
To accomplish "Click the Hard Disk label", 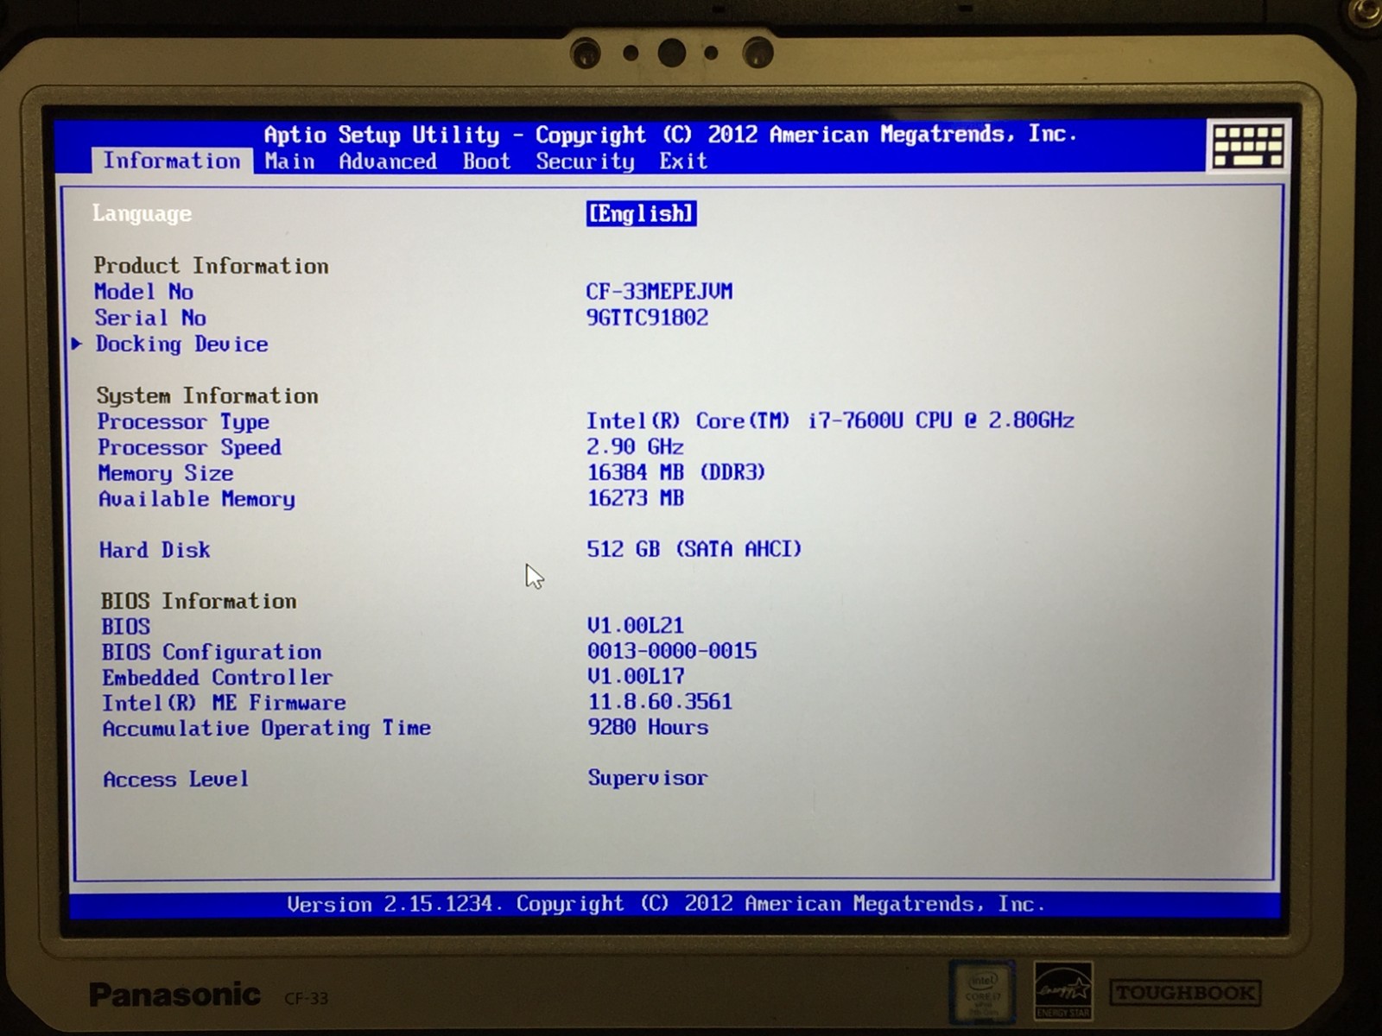I will (x=155, y=550).
